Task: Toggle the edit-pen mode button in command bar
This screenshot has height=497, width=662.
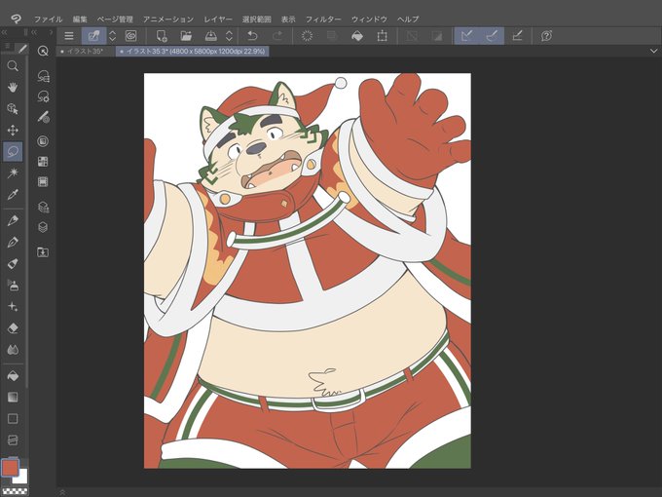Action: click(x=93, y=36)
